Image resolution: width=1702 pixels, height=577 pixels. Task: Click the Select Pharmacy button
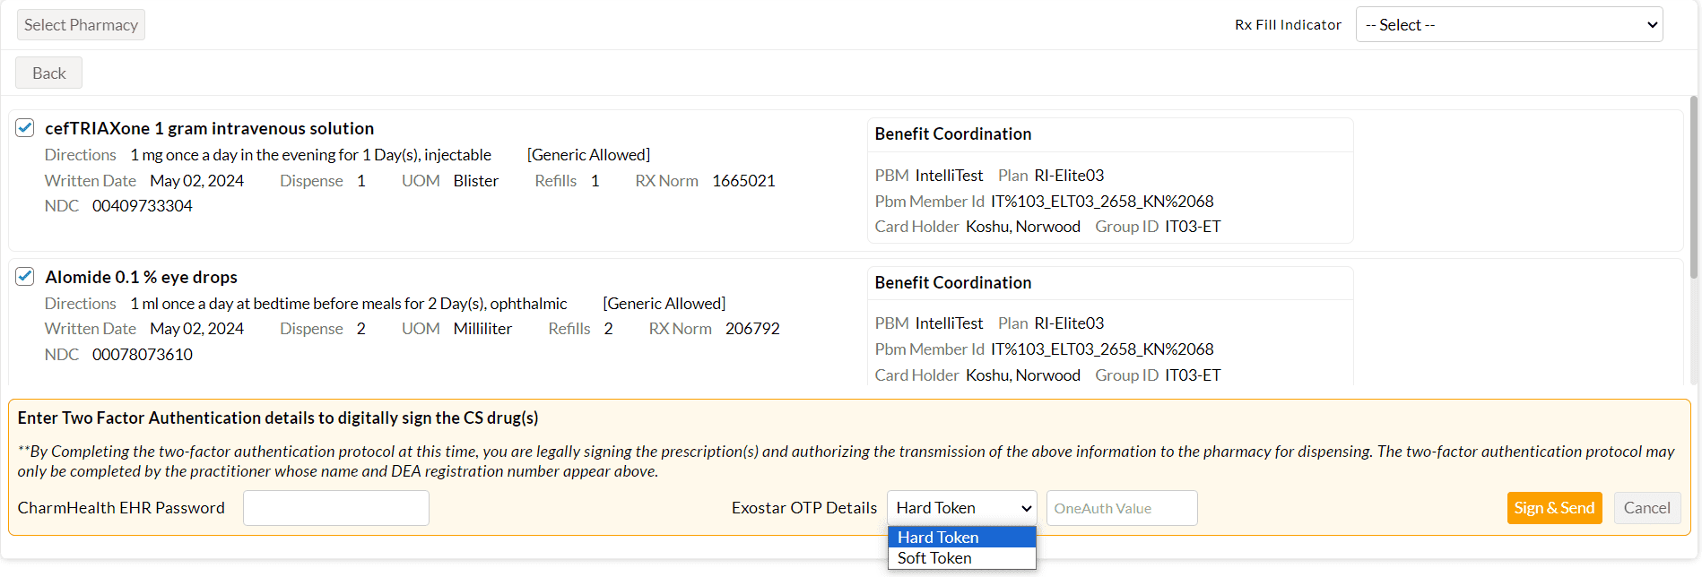pos(81,25)
